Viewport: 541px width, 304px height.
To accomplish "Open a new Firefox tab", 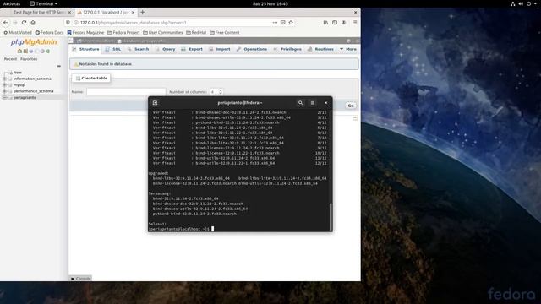I will coord(143,12).
